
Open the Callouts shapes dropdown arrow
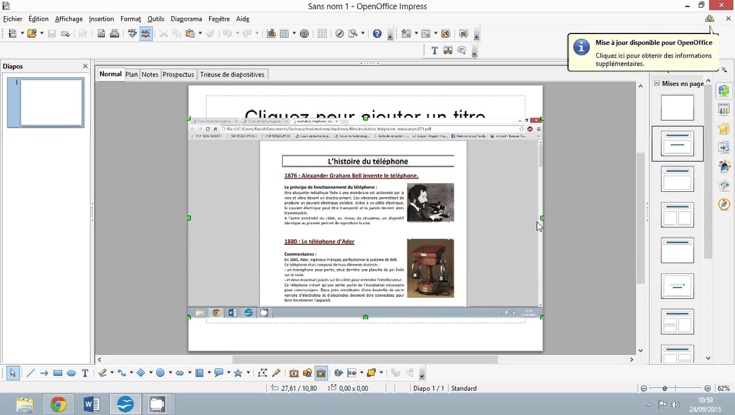pos(228,373)
